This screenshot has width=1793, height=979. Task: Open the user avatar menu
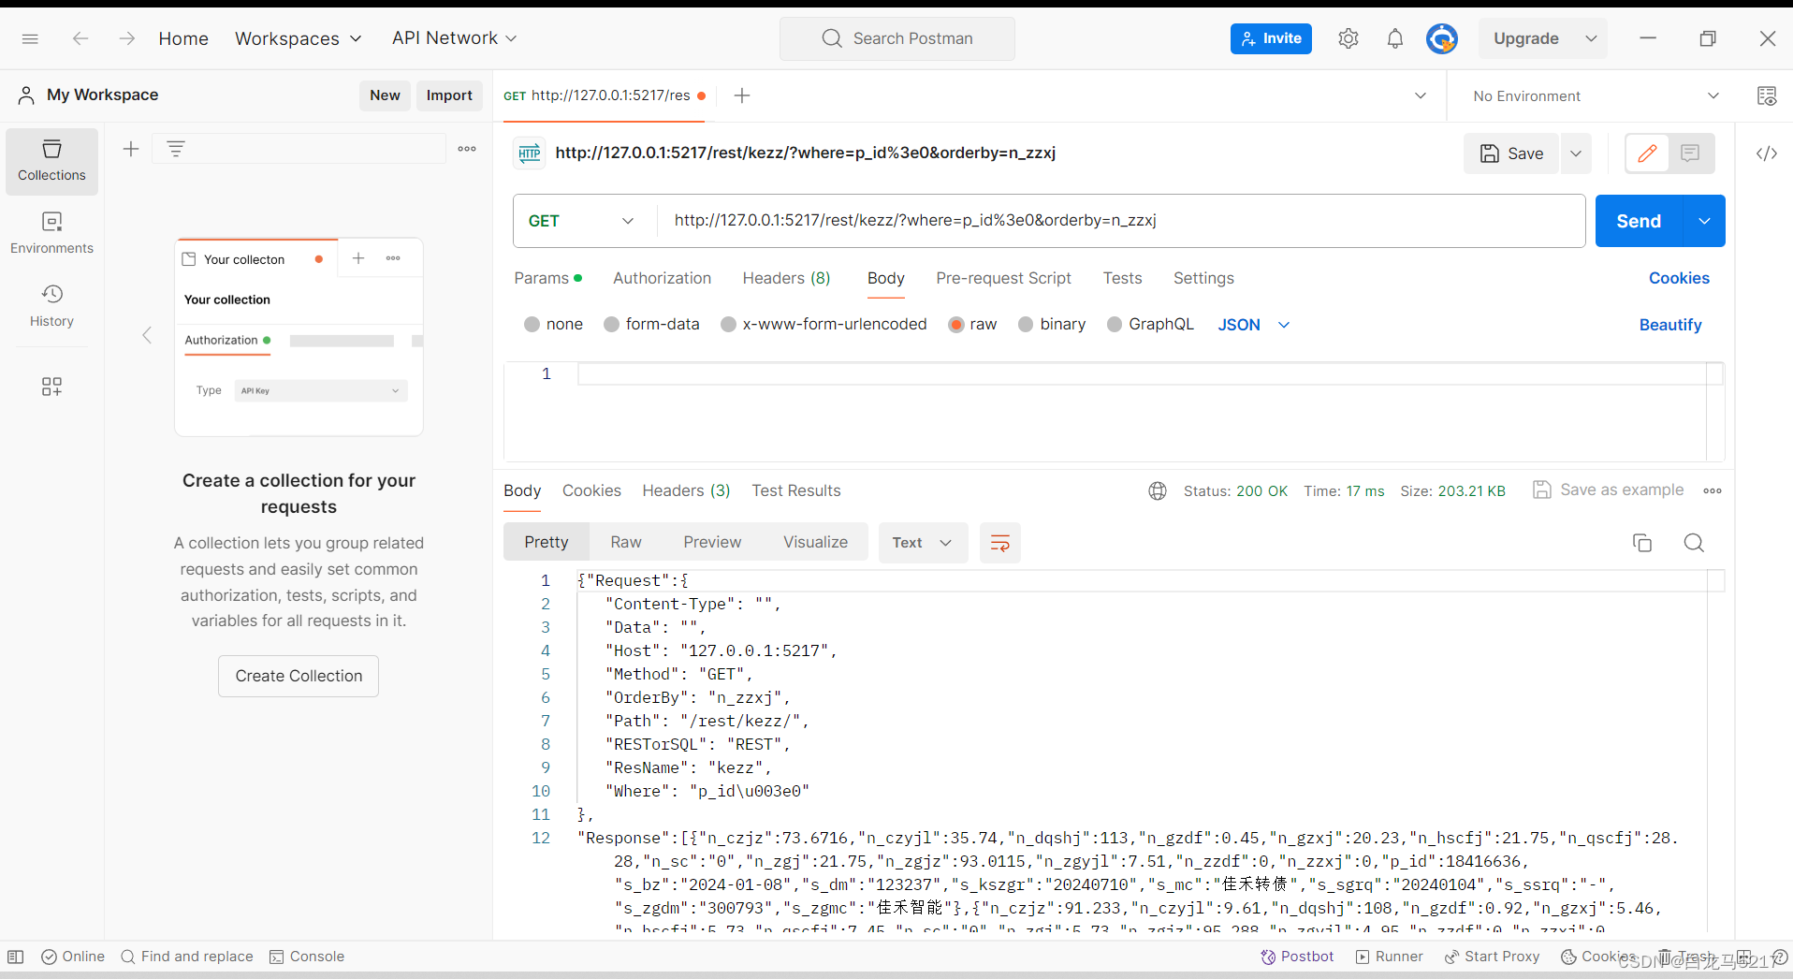click(1441, 38)
